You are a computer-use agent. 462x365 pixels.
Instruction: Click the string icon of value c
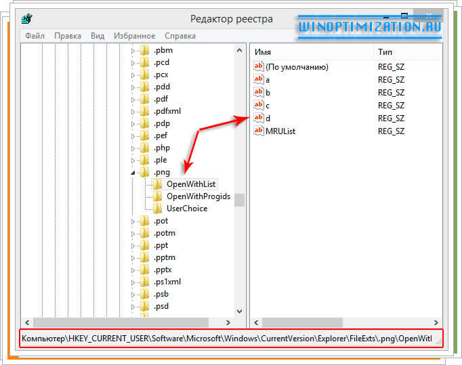click(x=258, y=105)
